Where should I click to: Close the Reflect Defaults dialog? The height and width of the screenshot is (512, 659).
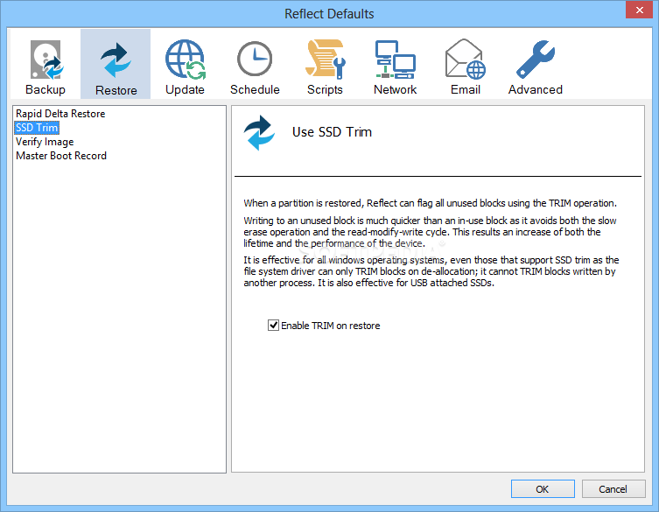click(639, 11)
